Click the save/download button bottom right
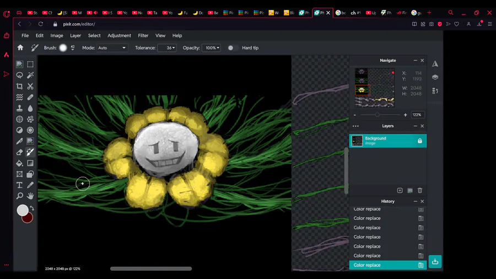Image resolution: width=496 pixels, height=279 pixels. click(x=435, y=261)
